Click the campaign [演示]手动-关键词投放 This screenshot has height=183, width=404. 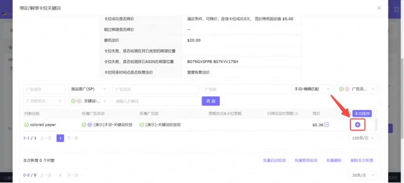113,125
